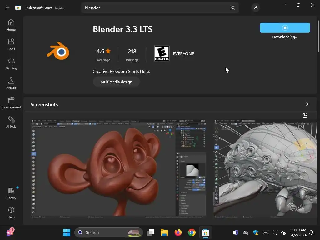Image resolution: width=320 pixels, height=240 pixels.
Task: Click the 218 Ratings count
Action: (132, 55)
